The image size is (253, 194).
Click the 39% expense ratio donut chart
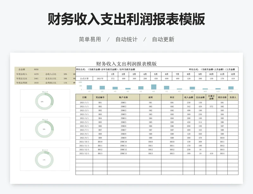pyautogui.click(x=44, y=129)
